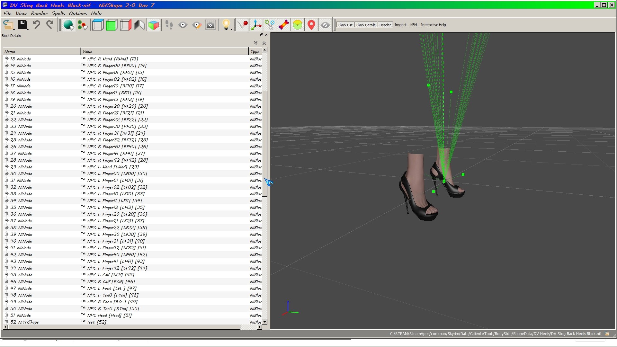Open the Help menu
The height and width of the screenshot is (347, 617).
[x=96, y=13]
